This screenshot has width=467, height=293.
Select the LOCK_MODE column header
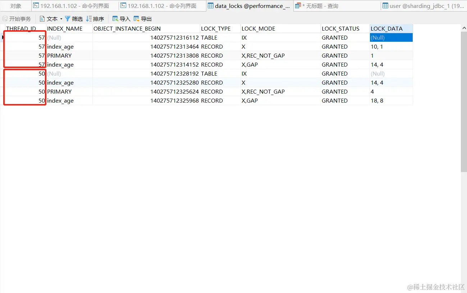(x=281, y=29)
